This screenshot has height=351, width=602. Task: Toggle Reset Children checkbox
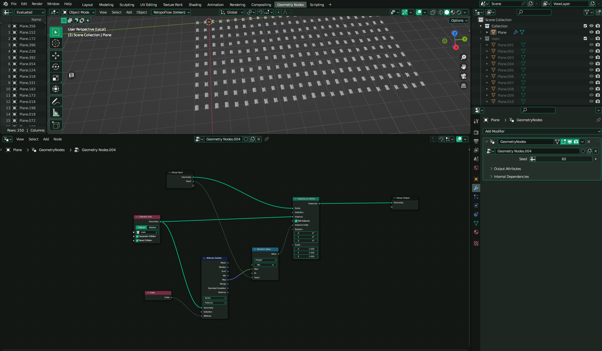point(137,241)
